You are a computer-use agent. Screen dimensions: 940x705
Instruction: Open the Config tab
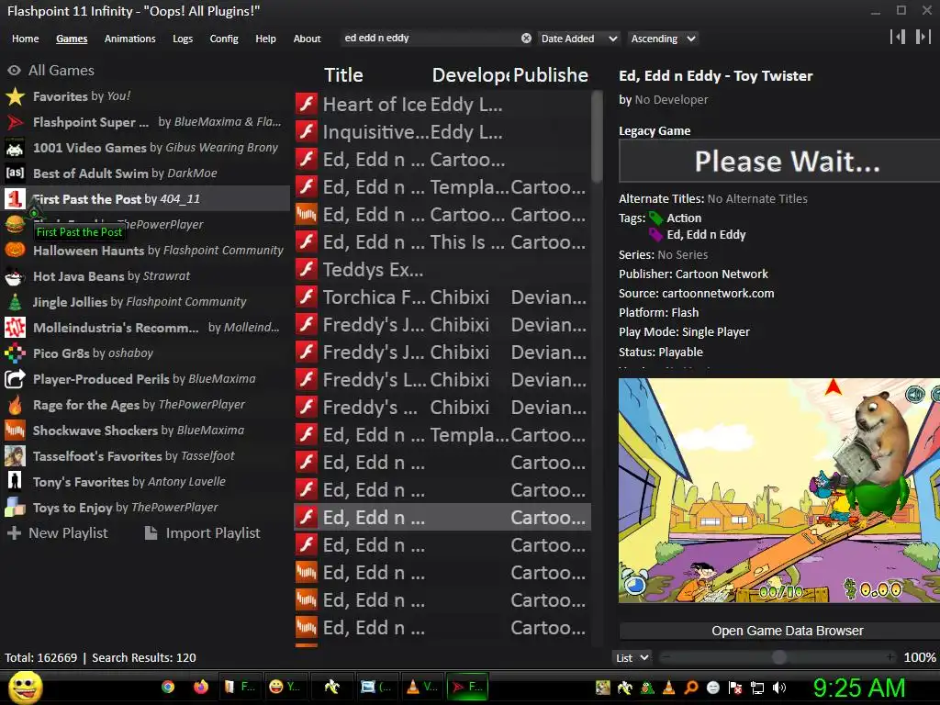coord(224,39)
